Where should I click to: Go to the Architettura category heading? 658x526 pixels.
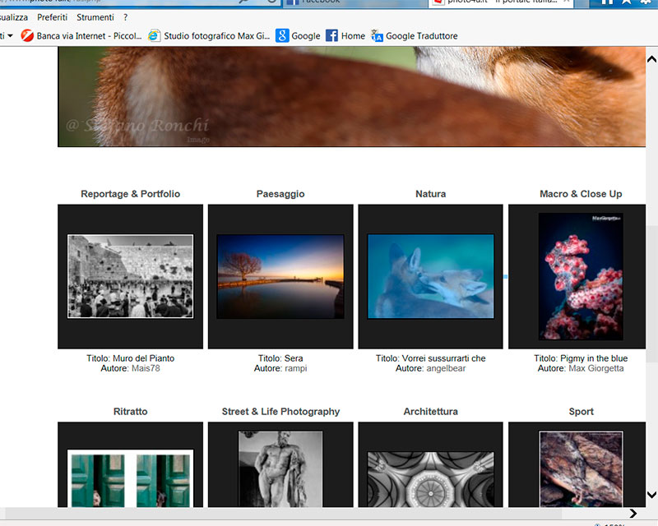[430, 412]
